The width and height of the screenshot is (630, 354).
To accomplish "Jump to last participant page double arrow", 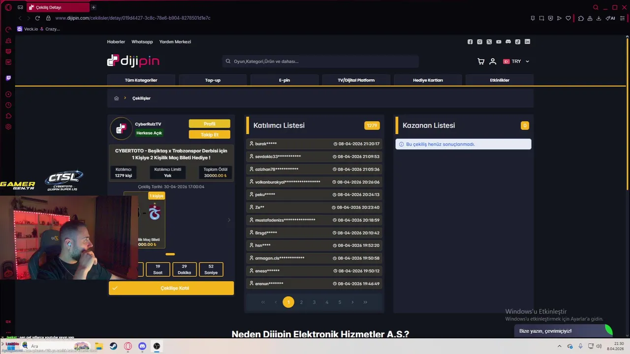I will click(x=365, y=302).
